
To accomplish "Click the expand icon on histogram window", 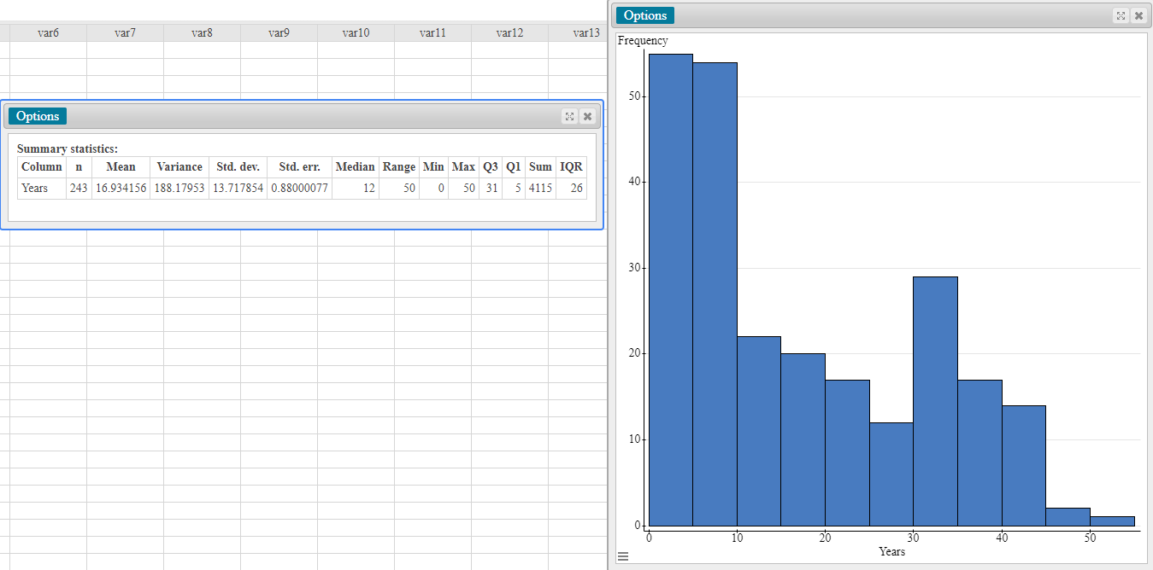I will point(1121,15).
